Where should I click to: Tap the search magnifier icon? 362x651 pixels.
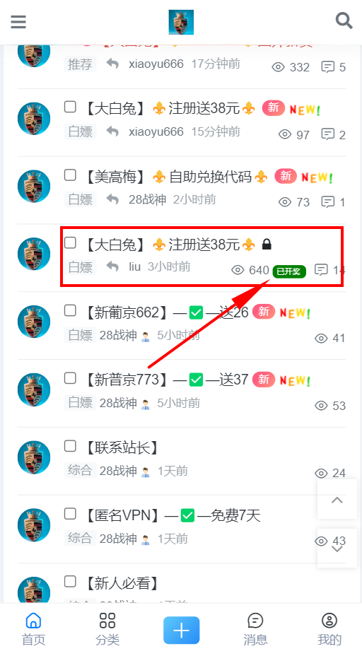(x=344, y=20)
